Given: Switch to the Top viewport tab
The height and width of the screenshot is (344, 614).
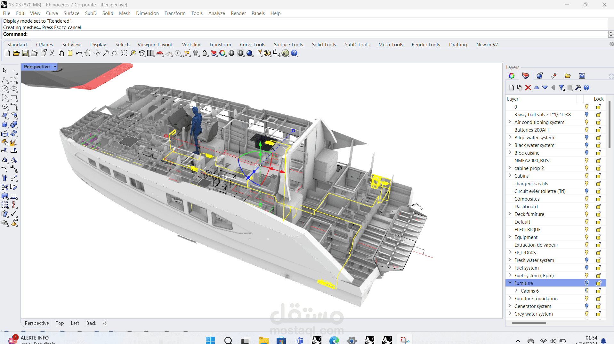Looking at the screenshot, I should coord(60,323).
